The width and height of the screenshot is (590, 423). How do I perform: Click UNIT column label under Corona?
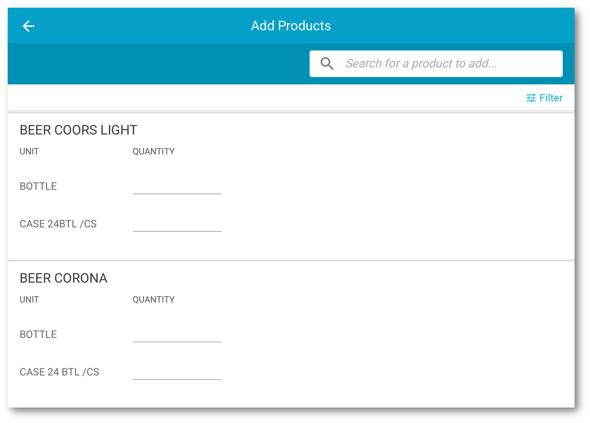click(29, 300)
